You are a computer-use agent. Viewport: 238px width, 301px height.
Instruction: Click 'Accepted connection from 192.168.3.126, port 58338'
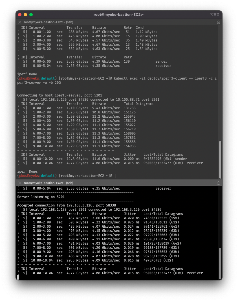click(x=67, y=205)
